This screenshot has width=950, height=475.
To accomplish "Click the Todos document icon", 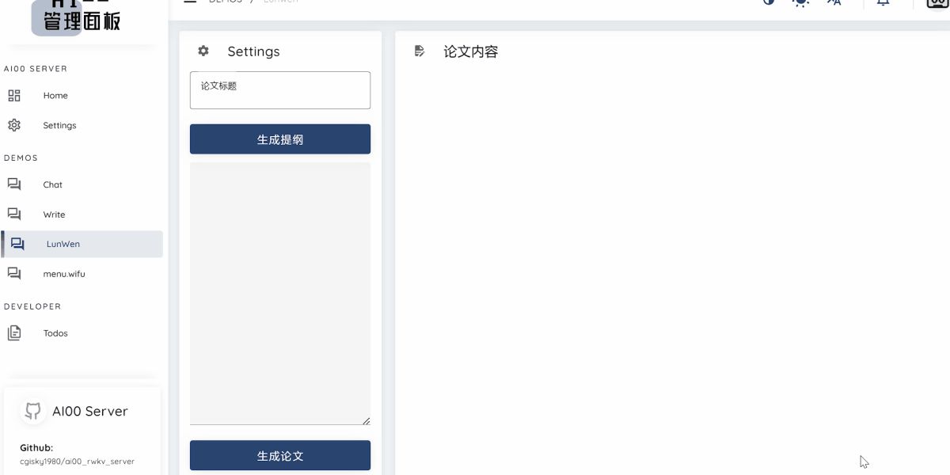I will (x=14, y=332).
